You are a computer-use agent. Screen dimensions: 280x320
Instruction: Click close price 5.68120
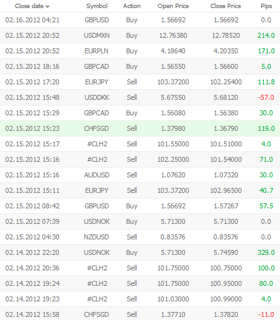click(x=226, y=97)
